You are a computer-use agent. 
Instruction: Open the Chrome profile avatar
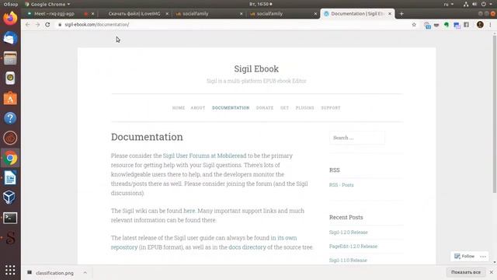click(x=480, y=24)
